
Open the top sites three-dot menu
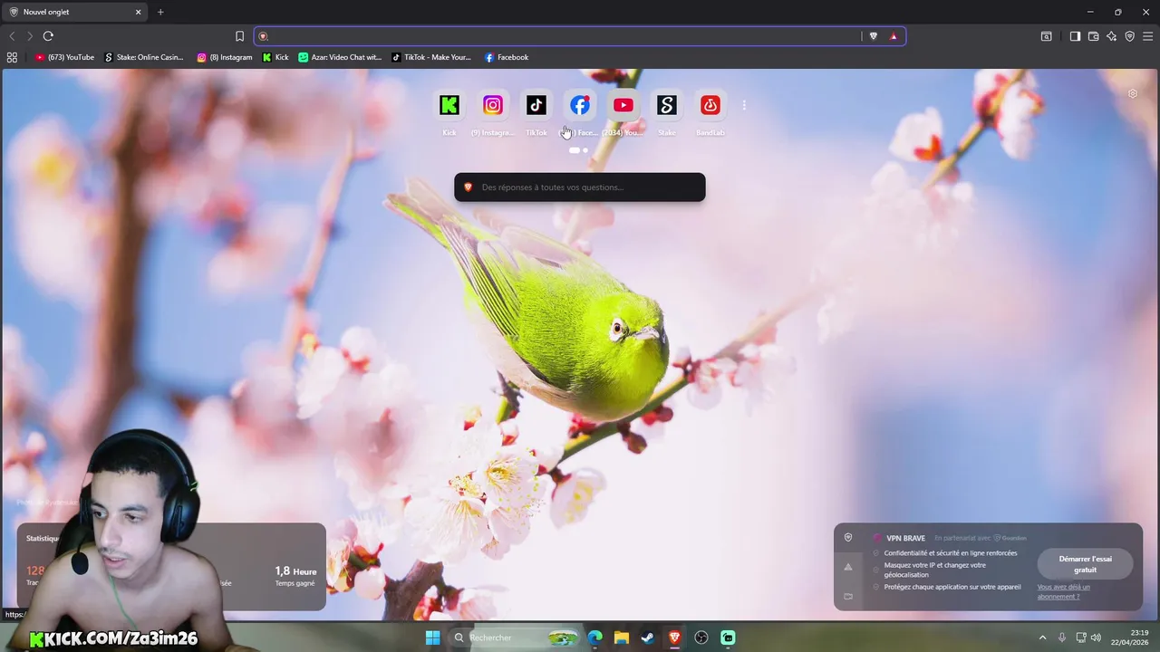[x=744, y=105]
